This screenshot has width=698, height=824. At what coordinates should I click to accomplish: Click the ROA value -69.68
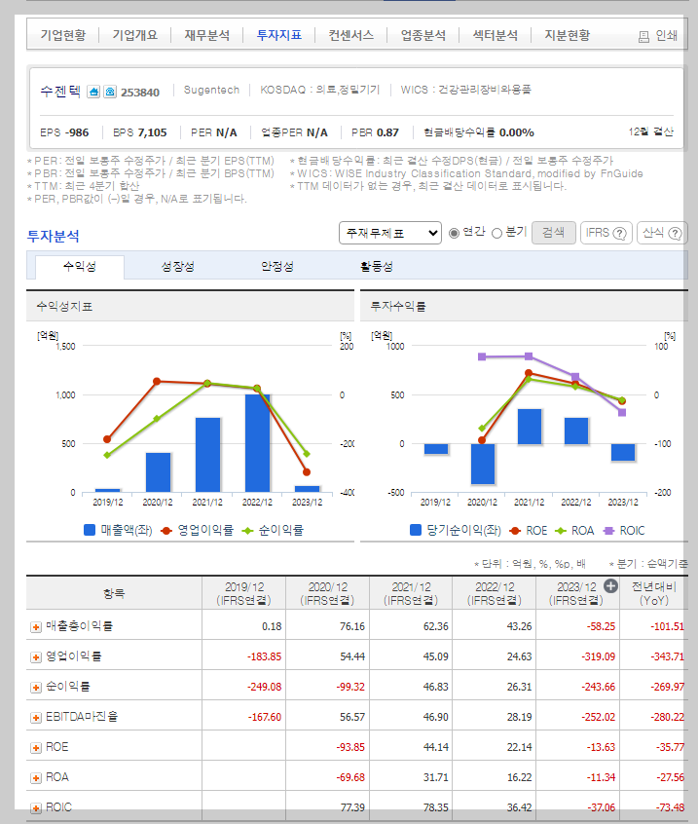point(350,778)
